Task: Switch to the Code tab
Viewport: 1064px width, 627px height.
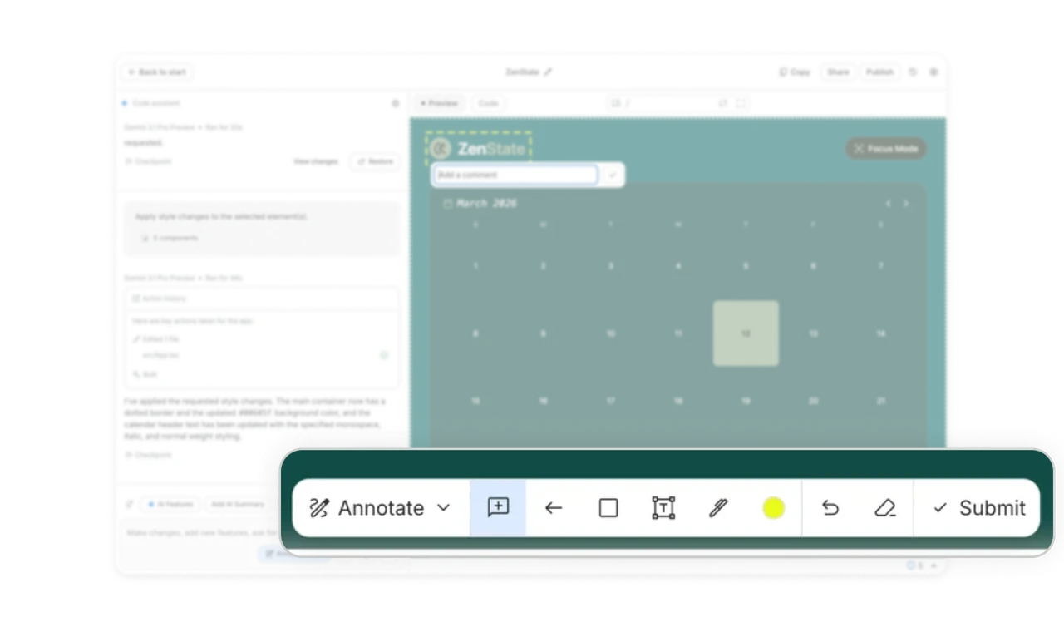Action: pyautogui.click(x=488, y=103)
